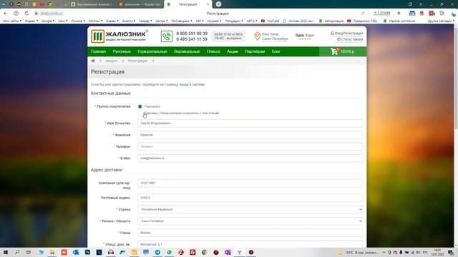Show hidden system tray icons
This screenshot has width=458, height=257.
384,252
